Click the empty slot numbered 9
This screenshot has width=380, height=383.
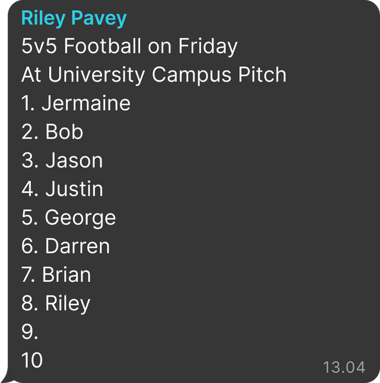(30, 332)
